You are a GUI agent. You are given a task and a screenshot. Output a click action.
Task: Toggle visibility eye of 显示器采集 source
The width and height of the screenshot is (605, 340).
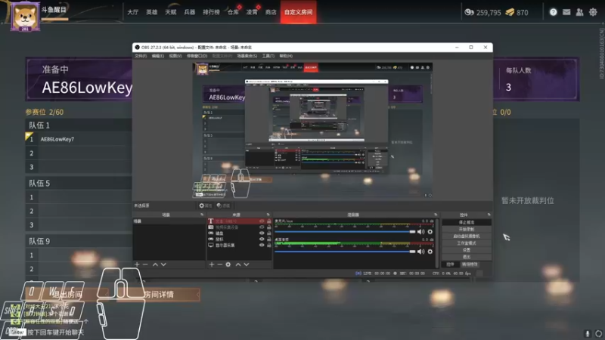click(262, 245)
